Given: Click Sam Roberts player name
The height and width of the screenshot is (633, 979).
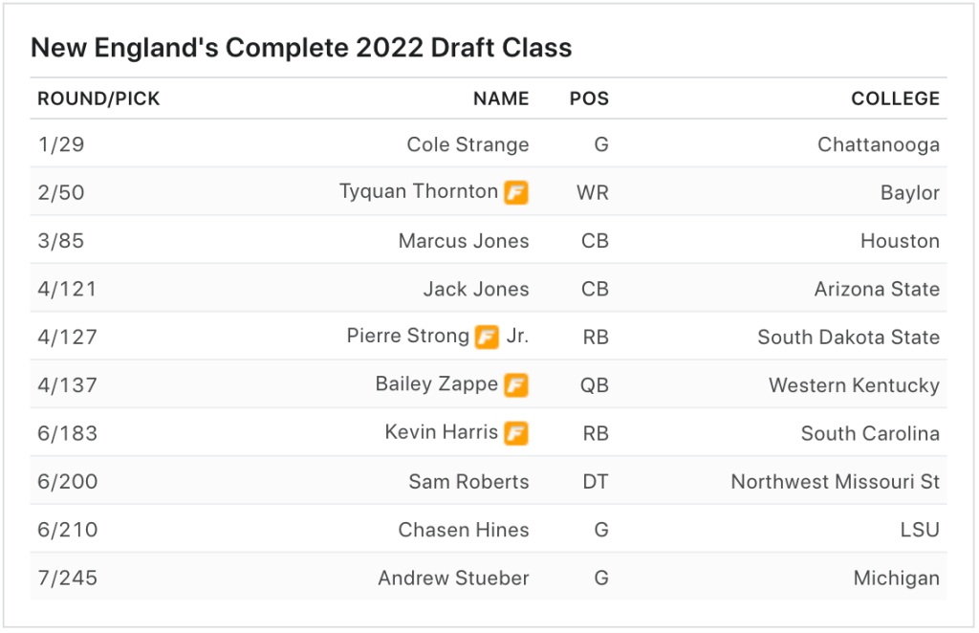Looking at the screenshot, I should tap(468, 481).
